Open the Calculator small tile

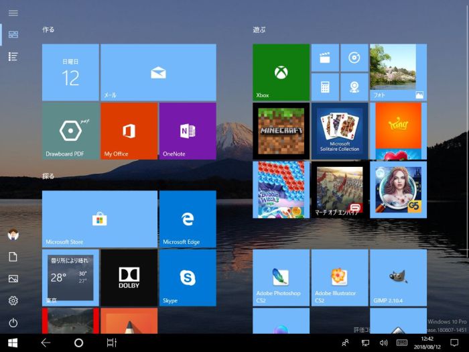[325, 87]
